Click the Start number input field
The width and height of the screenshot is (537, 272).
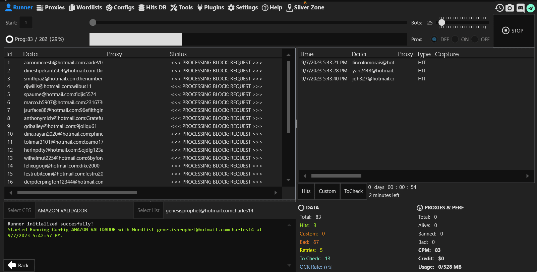pyautogui.click(x=26, y=22)
